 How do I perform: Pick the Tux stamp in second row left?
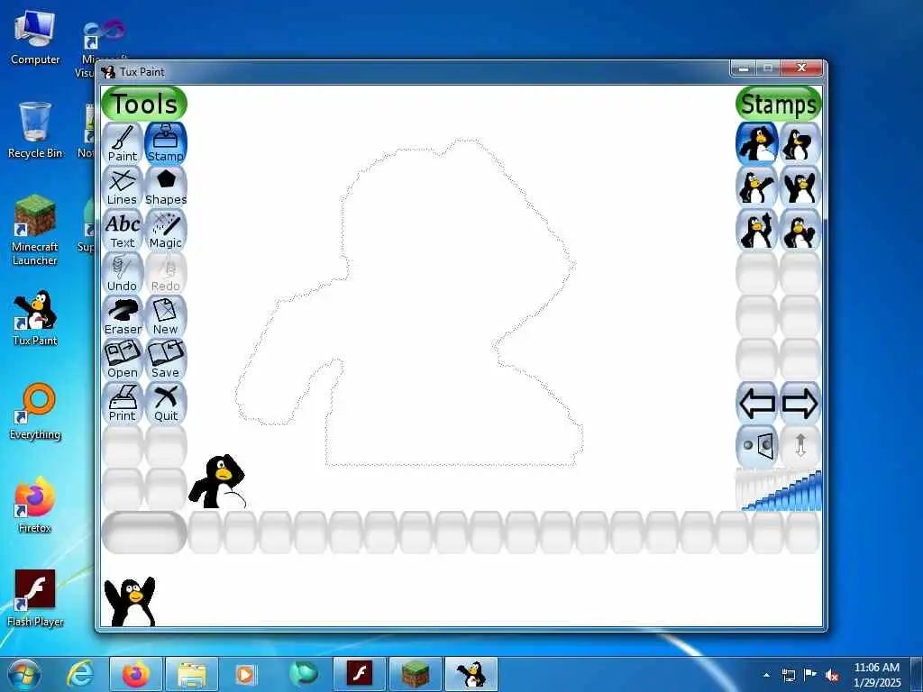click(x=757, y=187)
